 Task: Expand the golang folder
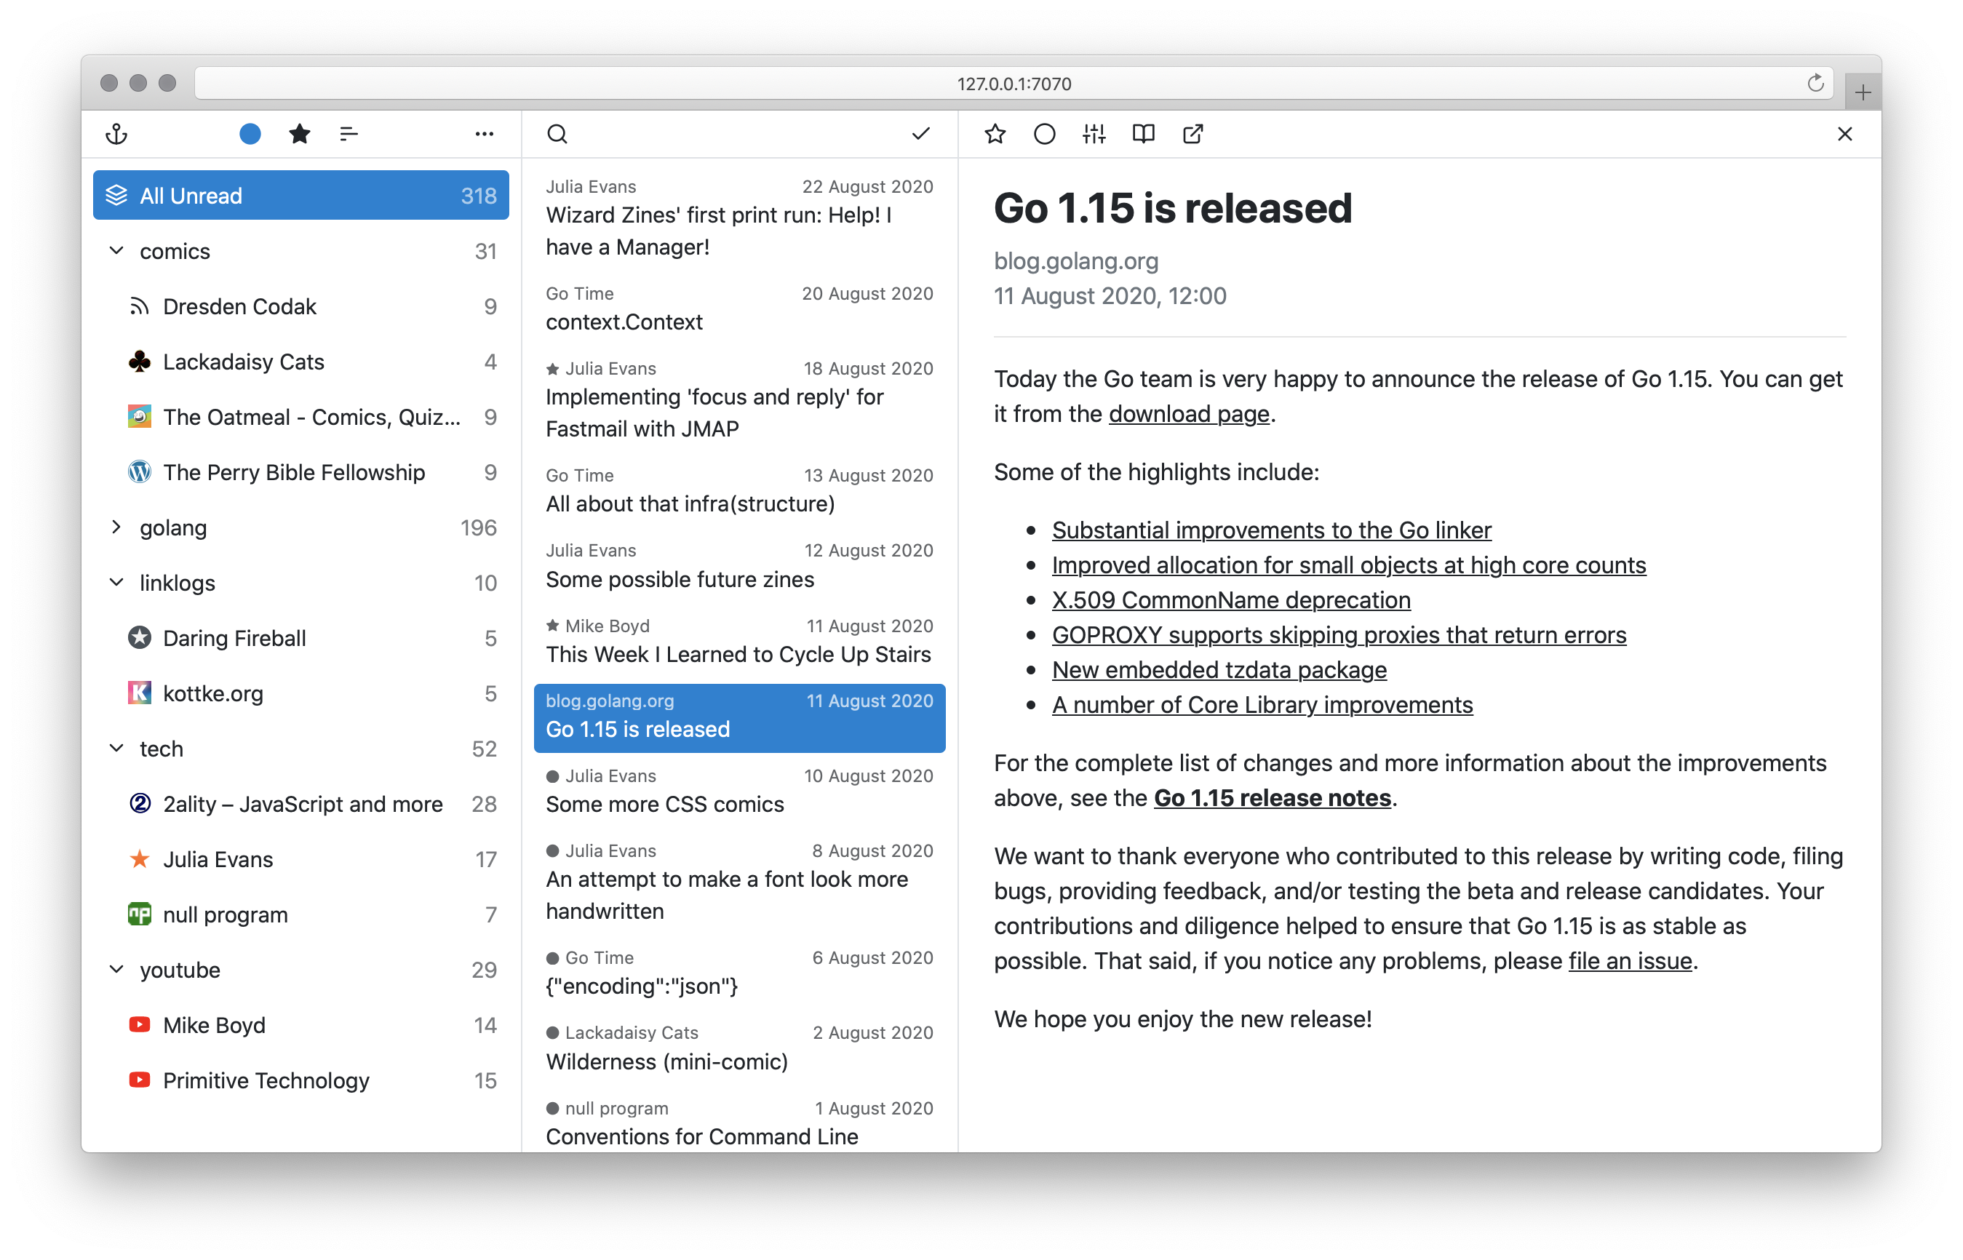pos(116,527)
